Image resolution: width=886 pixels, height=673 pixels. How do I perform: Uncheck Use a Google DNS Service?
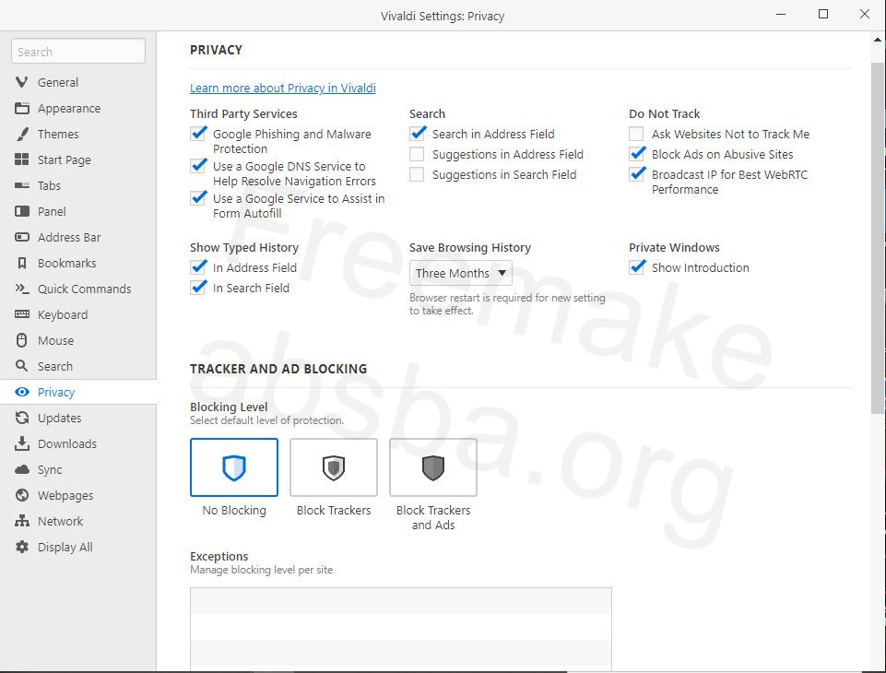coord(198,166)
